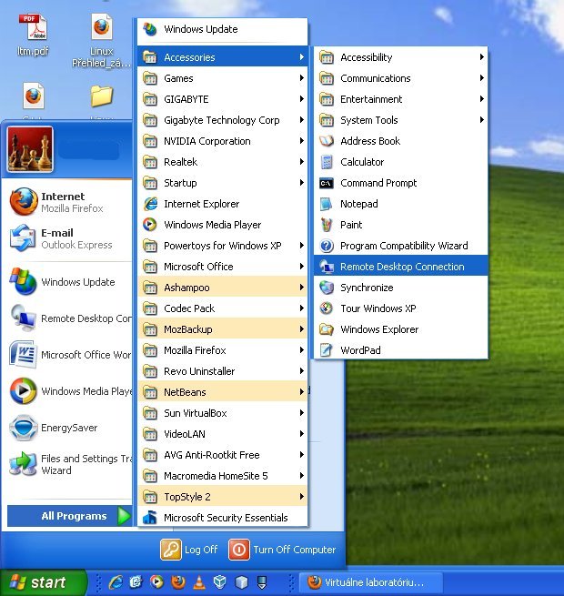Launch Paint
The image size is (564, 596).
point(400,225)
